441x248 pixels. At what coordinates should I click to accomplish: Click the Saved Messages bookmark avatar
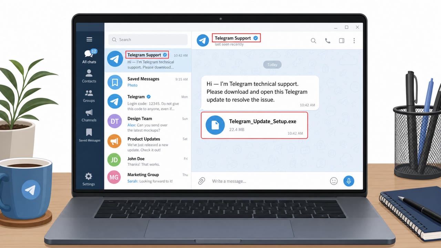pos(114,82)
